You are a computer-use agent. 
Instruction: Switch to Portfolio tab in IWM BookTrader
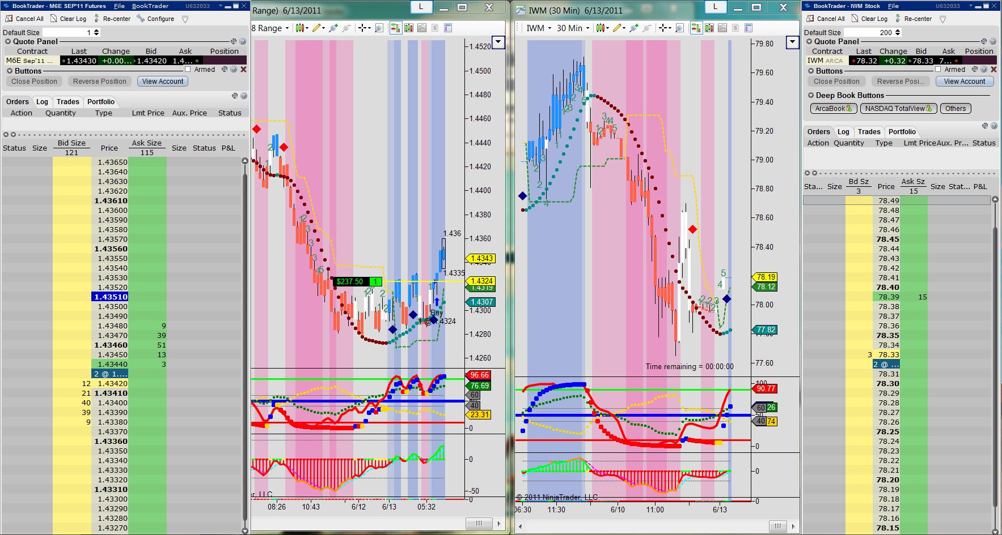[902, 132]
